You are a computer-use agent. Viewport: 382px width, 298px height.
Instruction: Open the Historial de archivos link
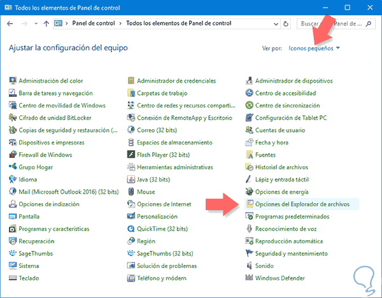click(x=281, y=167)
